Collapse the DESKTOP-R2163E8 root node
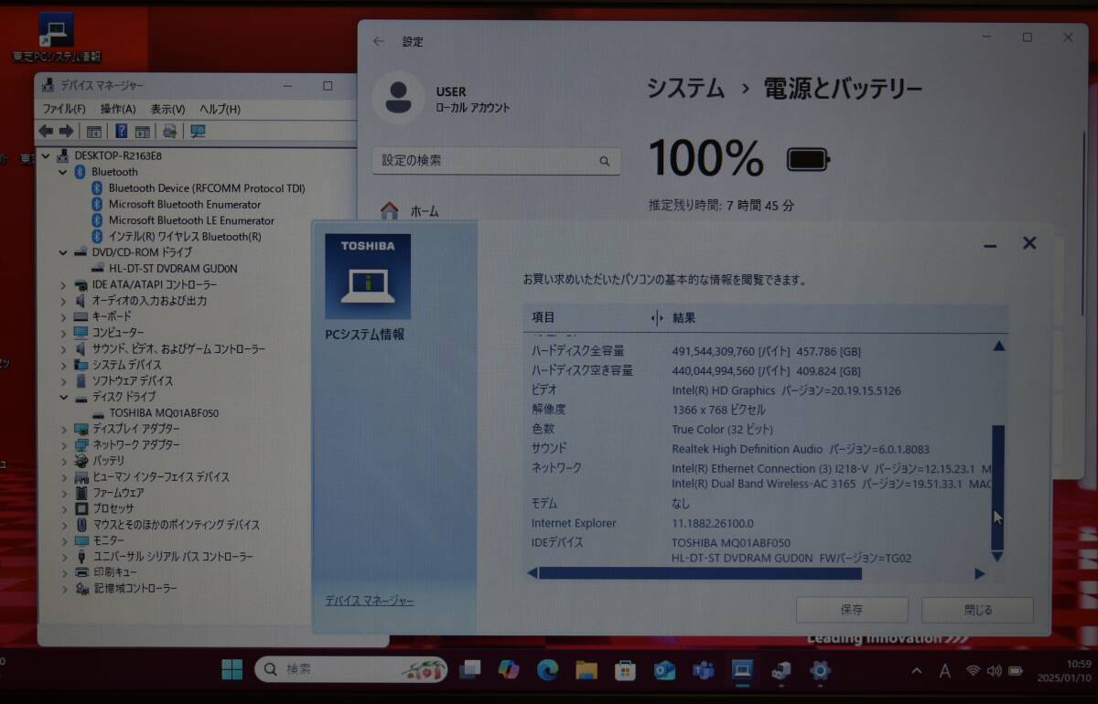The height and width of the screenshot is (704, 1098). click(46, 155)
